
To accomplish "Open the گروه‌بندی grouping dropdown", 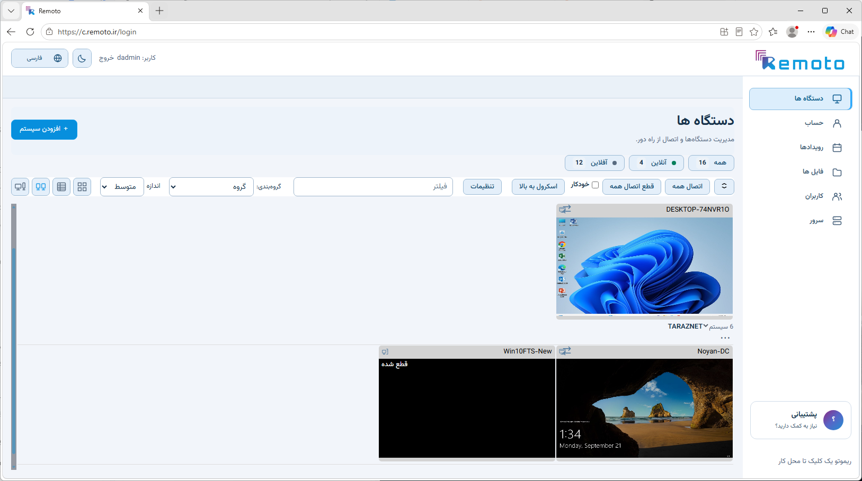I will click(x=211, y=186).
